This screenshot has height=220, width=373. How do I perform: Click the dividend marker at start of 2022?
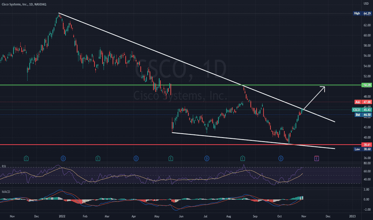(63, 158)
